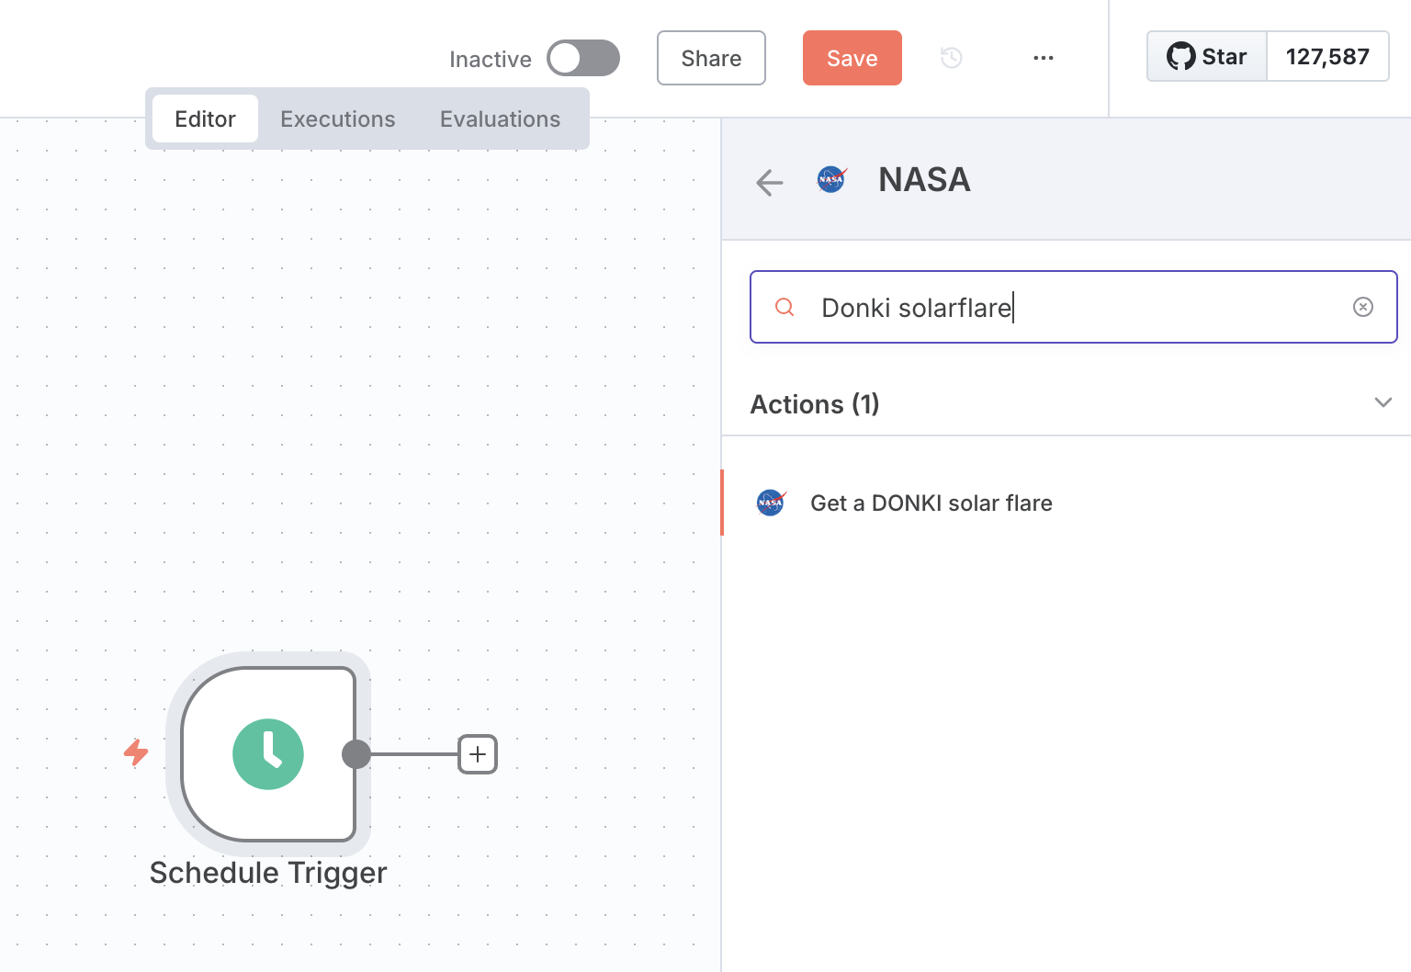1411x972 pixels.
Task: Click the GitHub Star button
Action: (1207, 57)
